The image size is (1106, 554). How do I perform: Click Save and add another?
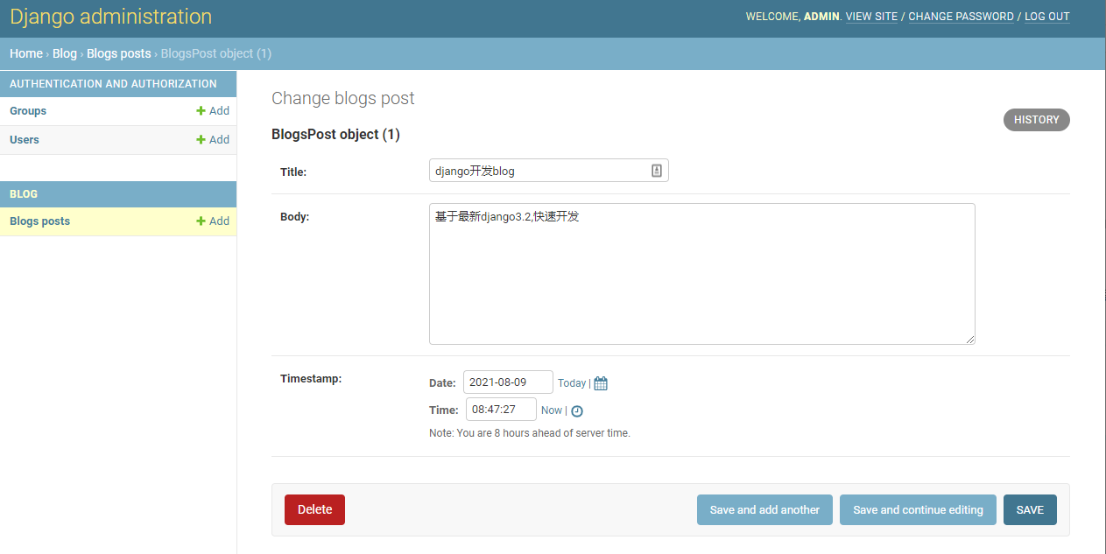click(764, 509)
